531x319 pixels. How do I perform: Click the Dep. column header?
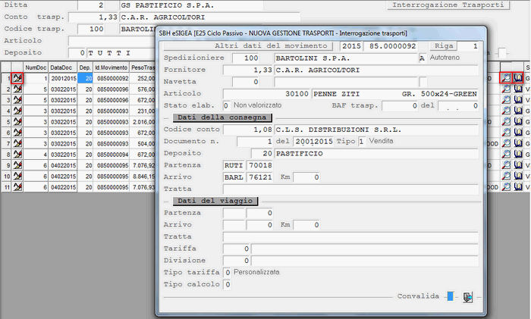[x=85, y=67]
